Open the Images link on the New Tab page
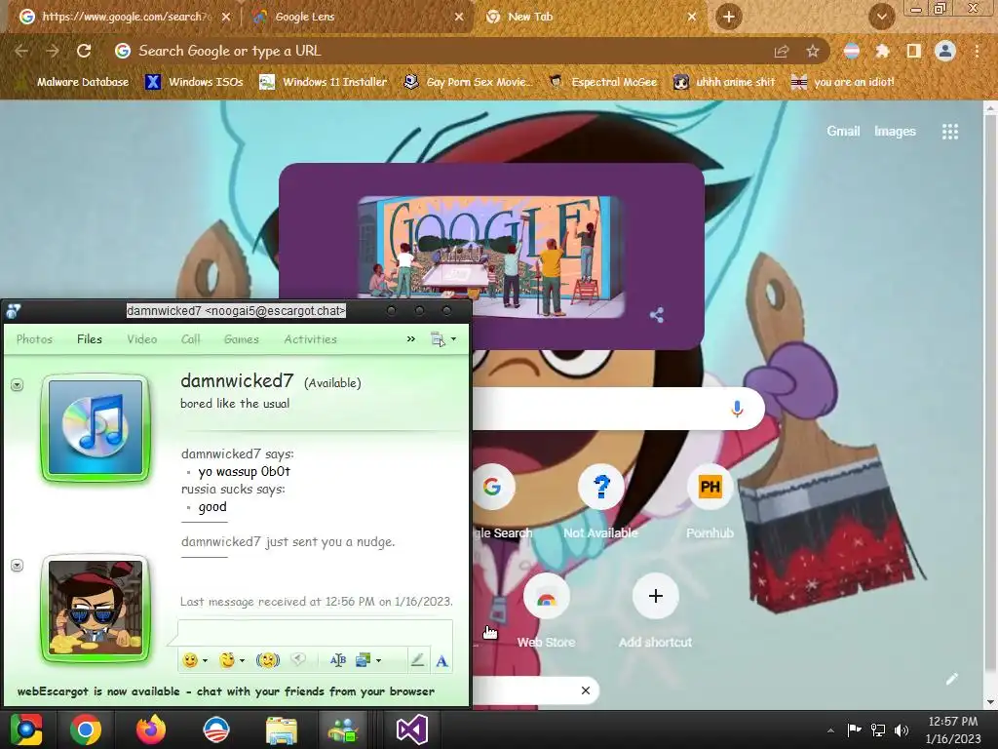 (x=895, y=132)
